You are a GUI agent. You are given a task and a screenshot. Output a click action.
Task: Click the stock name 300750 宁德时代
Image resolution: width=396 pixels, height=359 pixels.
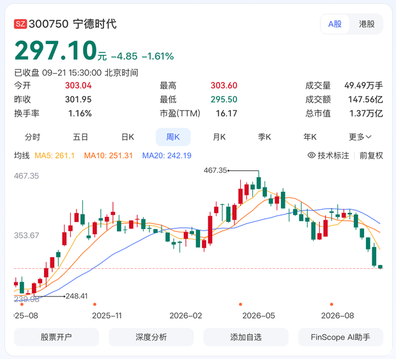(x=73, y=24)
